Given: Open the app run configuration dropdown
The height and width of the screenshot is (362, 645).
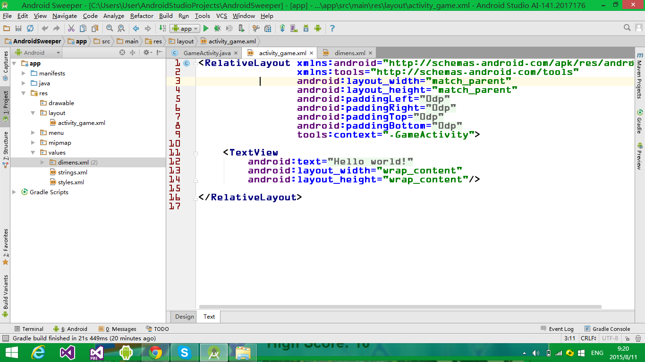Looking at the screenshot, I should tap(185, 28).
